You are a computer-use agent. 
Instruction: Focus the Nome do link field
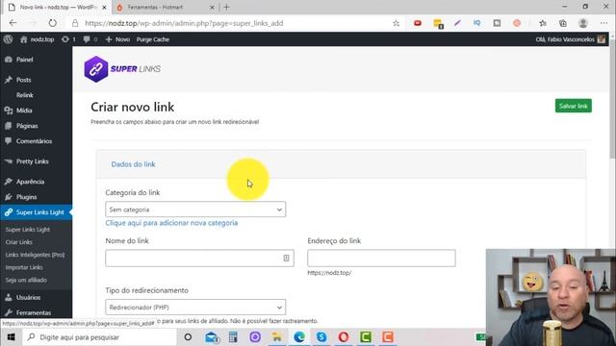pos(199,259)
